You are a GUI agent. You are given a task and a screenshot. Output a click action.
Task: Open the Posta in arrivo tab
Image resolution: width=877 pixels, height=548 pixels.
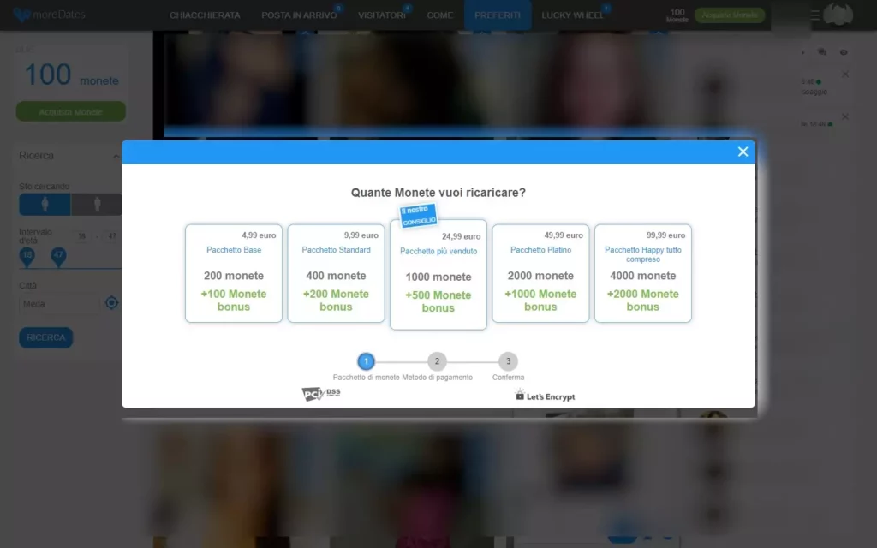click(299, 15)
